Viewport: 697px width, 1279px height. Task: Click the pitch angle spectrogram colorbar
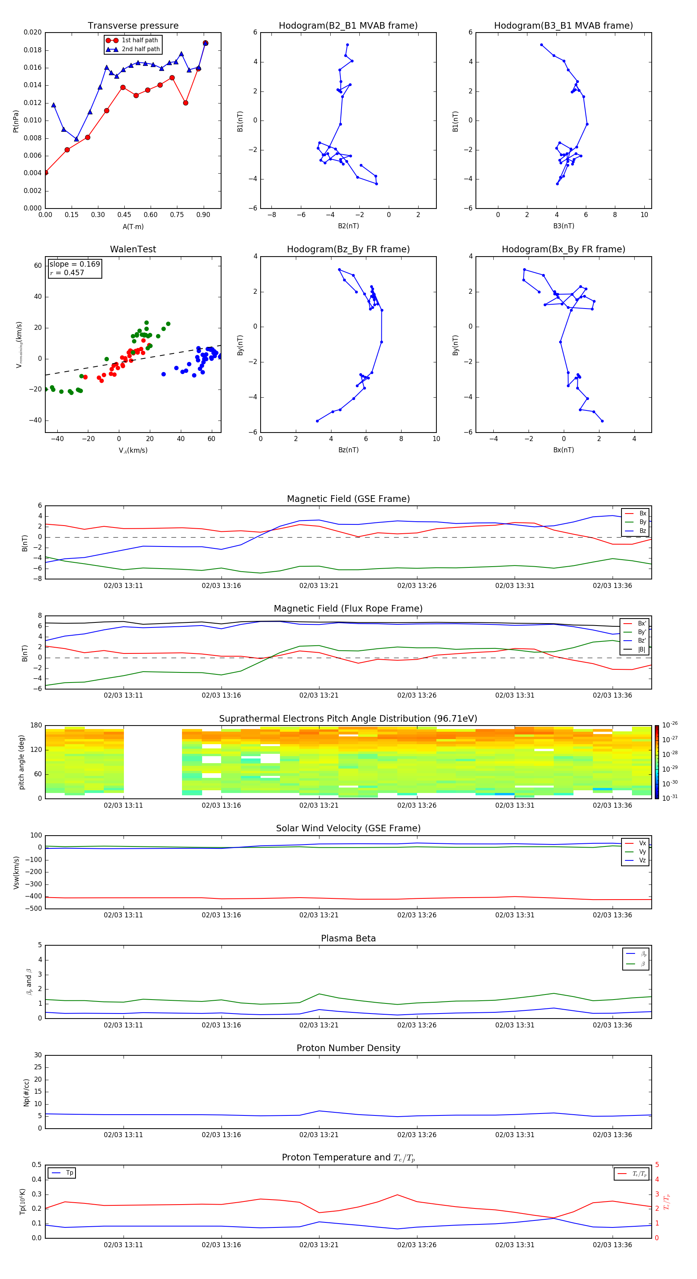656,762
